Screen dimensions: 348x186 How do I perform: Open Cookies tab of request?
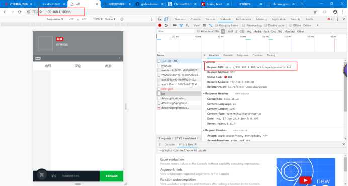coord(257,55)
